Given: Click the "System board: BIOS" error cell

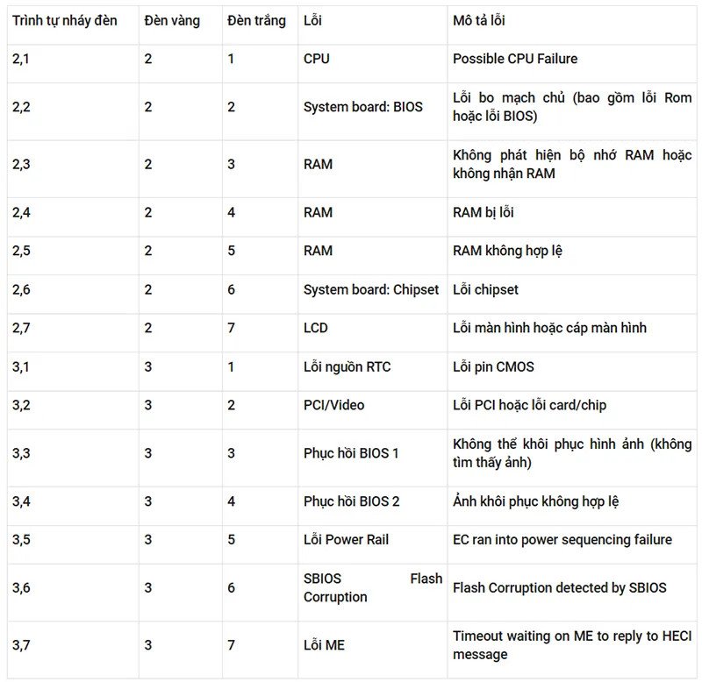Looking at the screenshot, I should (x=362, y=107).
